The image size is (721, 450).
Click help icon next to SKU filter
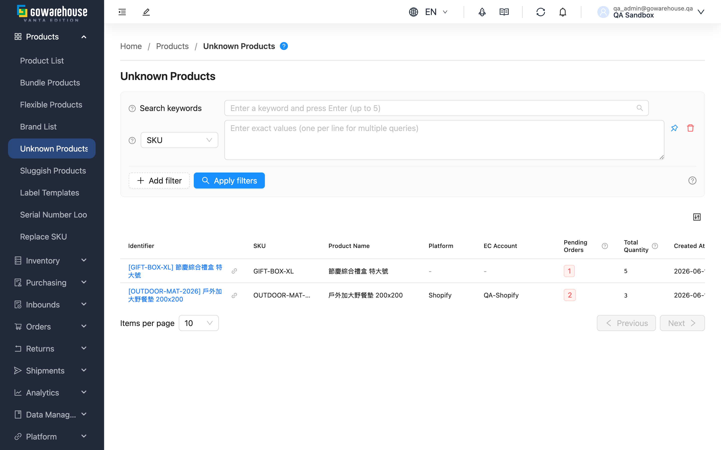coord(132,140)
